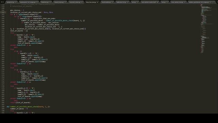Click line number 188 in the gutter
Screen dimensions: 218x123
(x=3, y=107)
